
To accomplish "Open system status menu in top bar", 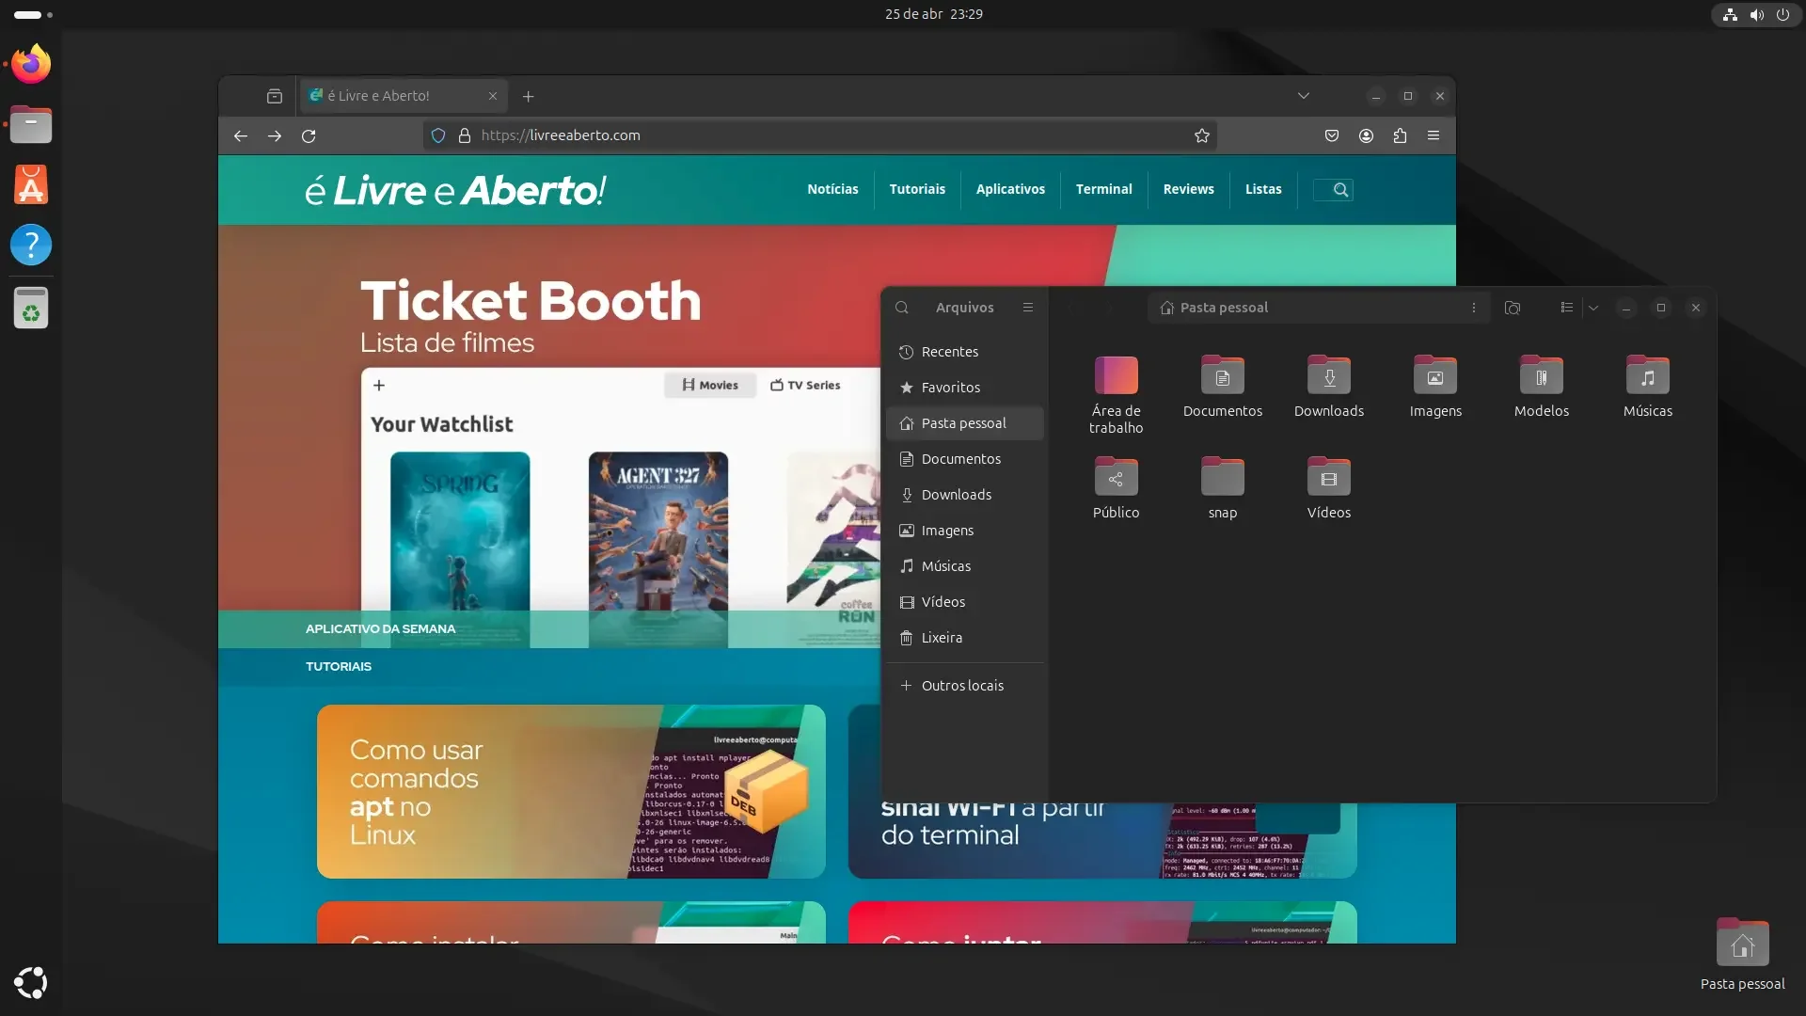I will click(x=1756, y=14).
